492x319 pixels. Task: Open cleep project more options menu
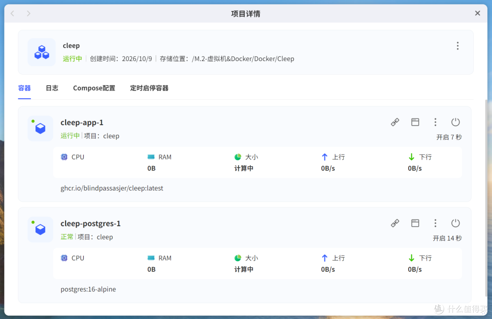[458, 46]
